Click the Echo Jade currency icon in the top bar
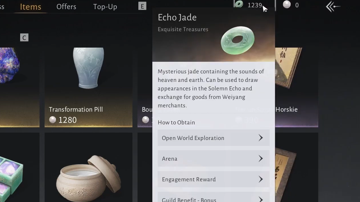The height and width of the screenshot is (202, 360). pos(239,4)
